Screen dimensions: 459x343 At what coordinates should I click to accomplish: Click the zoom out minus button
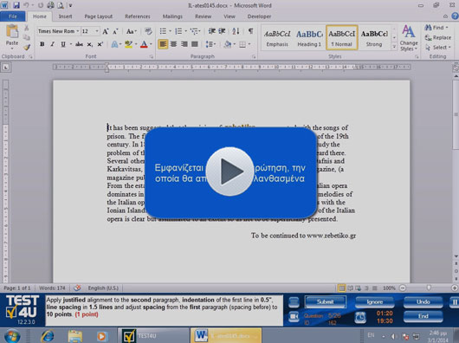click(403, 288)
